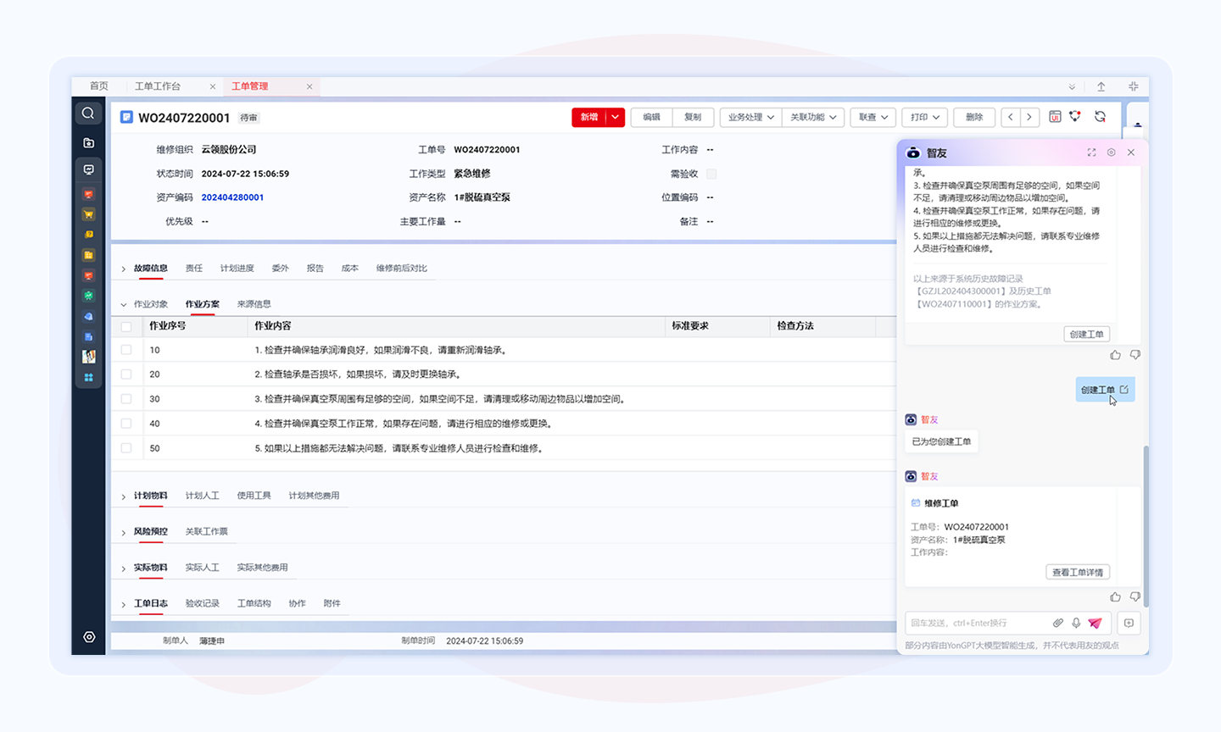Click the search icon in left sidebar
This screenshot has width=1221, height=732.
pos(88,114)
